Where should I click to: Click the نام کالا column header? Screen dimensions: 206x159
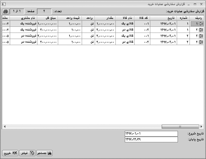(x=125, y=18)
